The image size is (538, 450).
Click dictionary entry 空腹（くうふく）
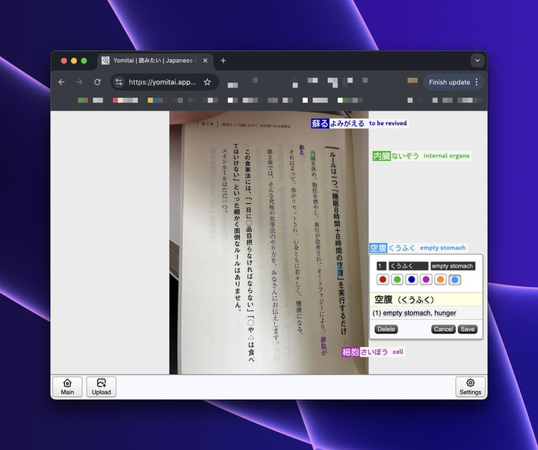point(426,300)
